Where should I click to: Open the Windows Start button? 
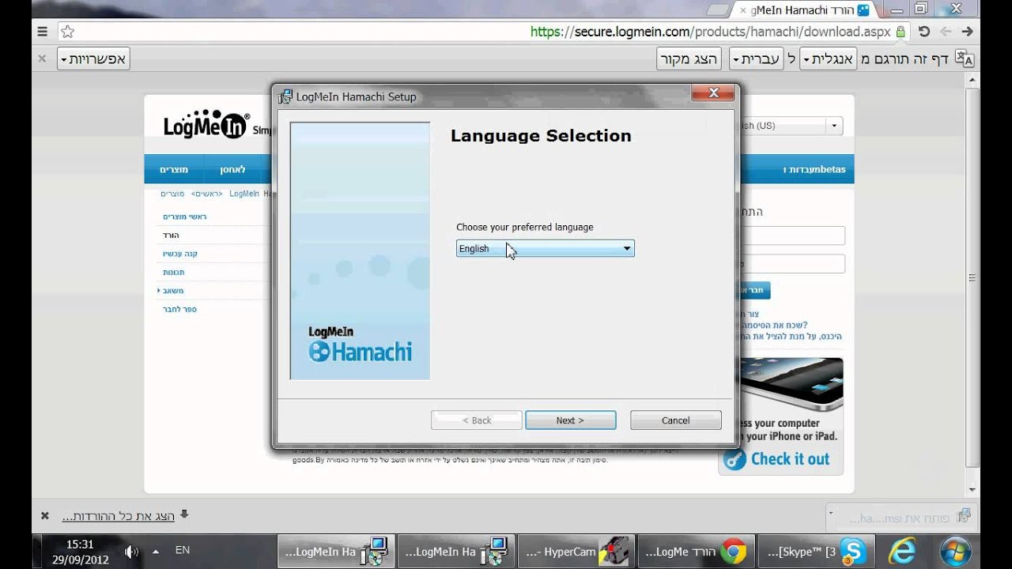coord(955,551)
